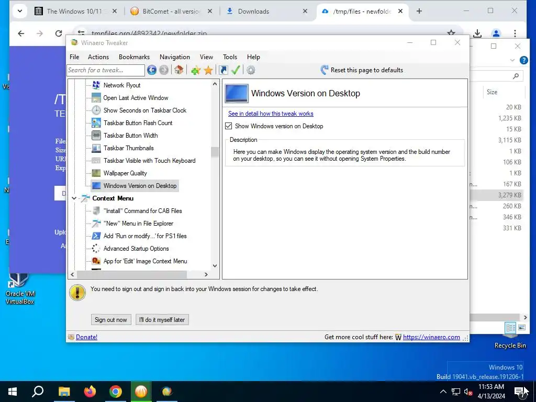
Task: Bookmark page with Chrome star icon
Action: pyautogui.click(x=451, y=33)
